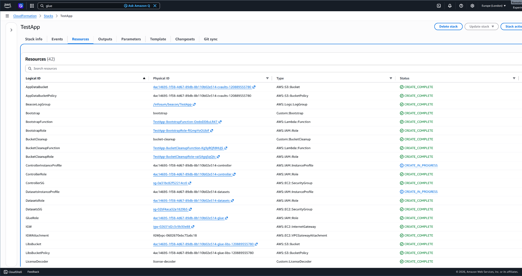Select the Resources tab
The width and height of the screenshot is (522, 276).
coord(81,39)
